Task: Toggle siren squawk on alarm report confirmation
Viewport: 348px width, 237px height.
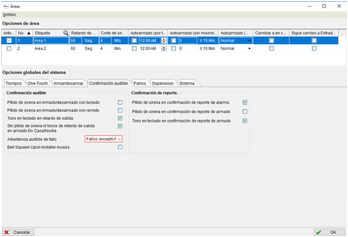Action: click(245, 102)
